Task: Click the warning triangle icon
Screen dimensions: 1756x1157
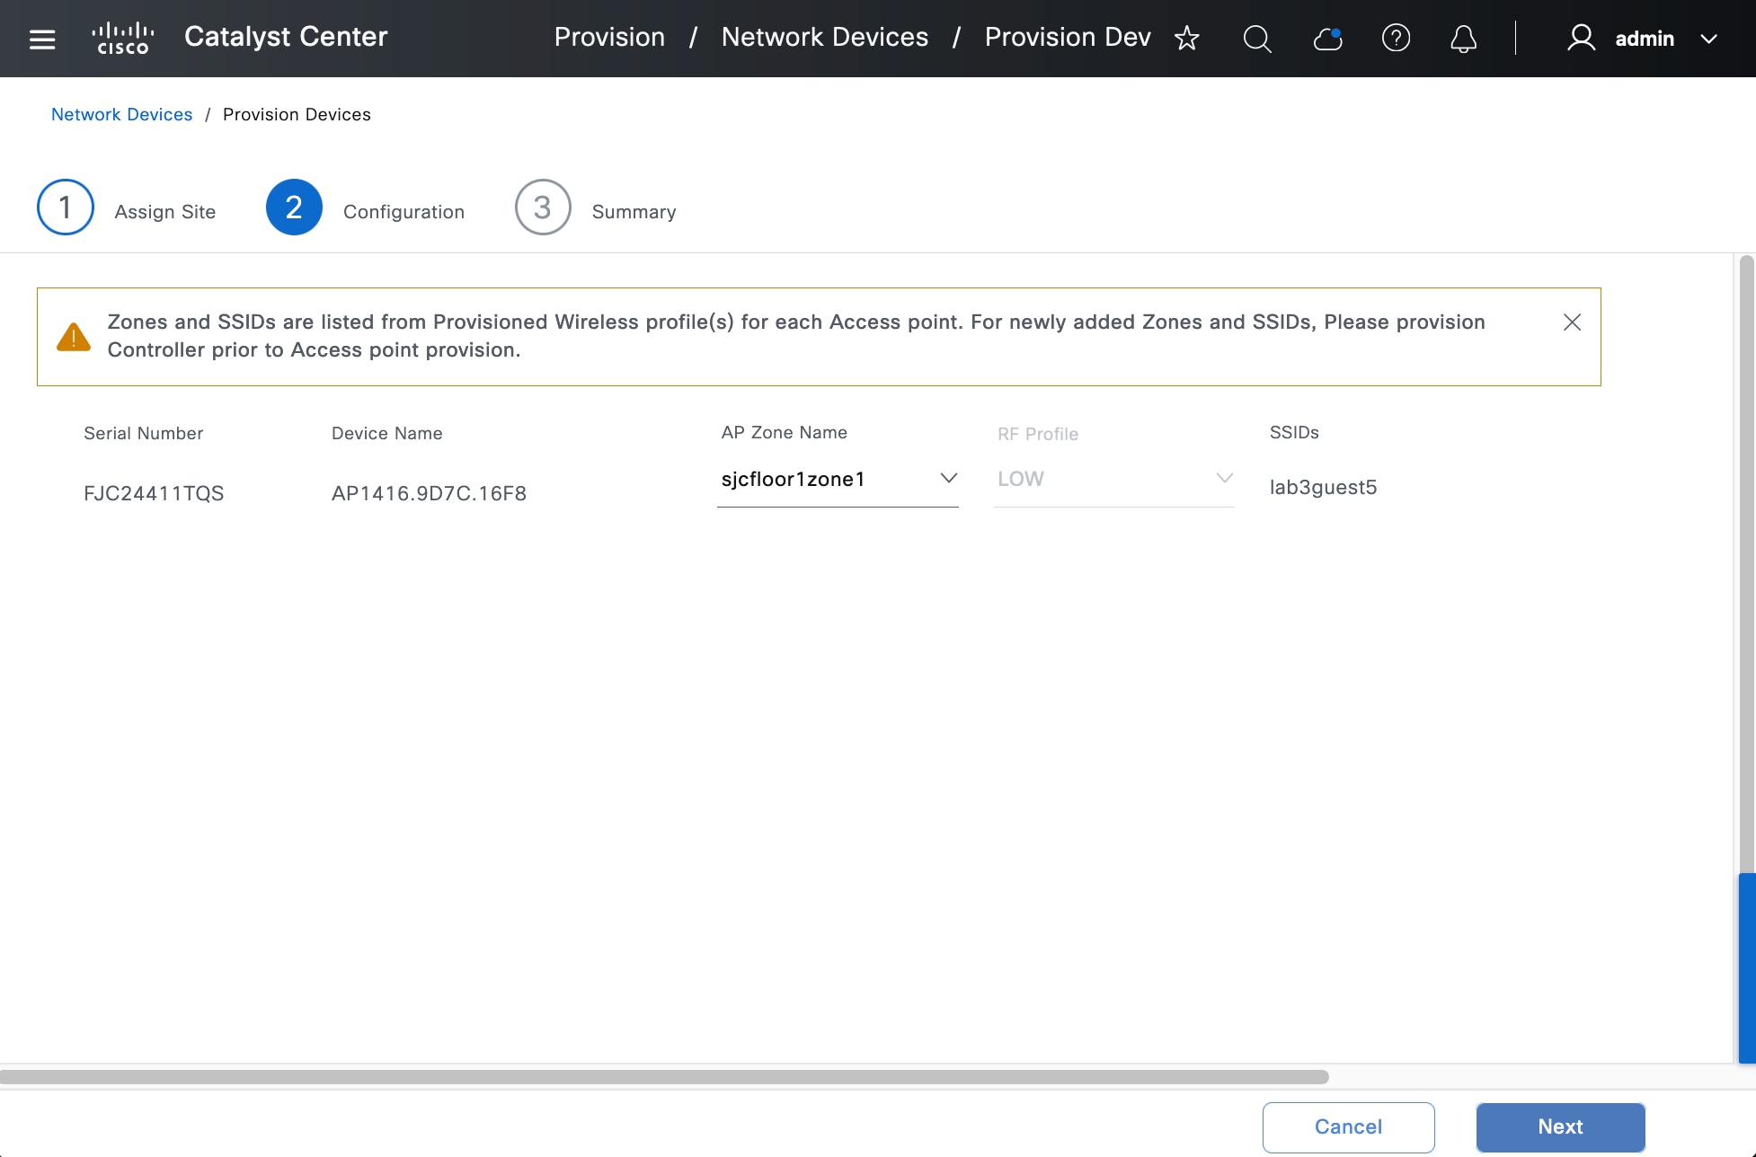Action: (x=74, y=337)
